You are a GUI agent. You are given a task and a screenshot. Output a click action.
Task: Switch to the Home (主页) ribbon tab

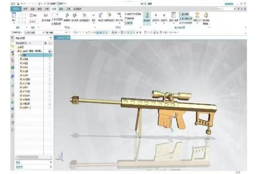point(25,8)
